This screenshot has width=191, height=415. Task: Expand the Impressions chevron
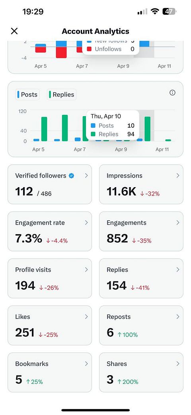tap(177, 176)
